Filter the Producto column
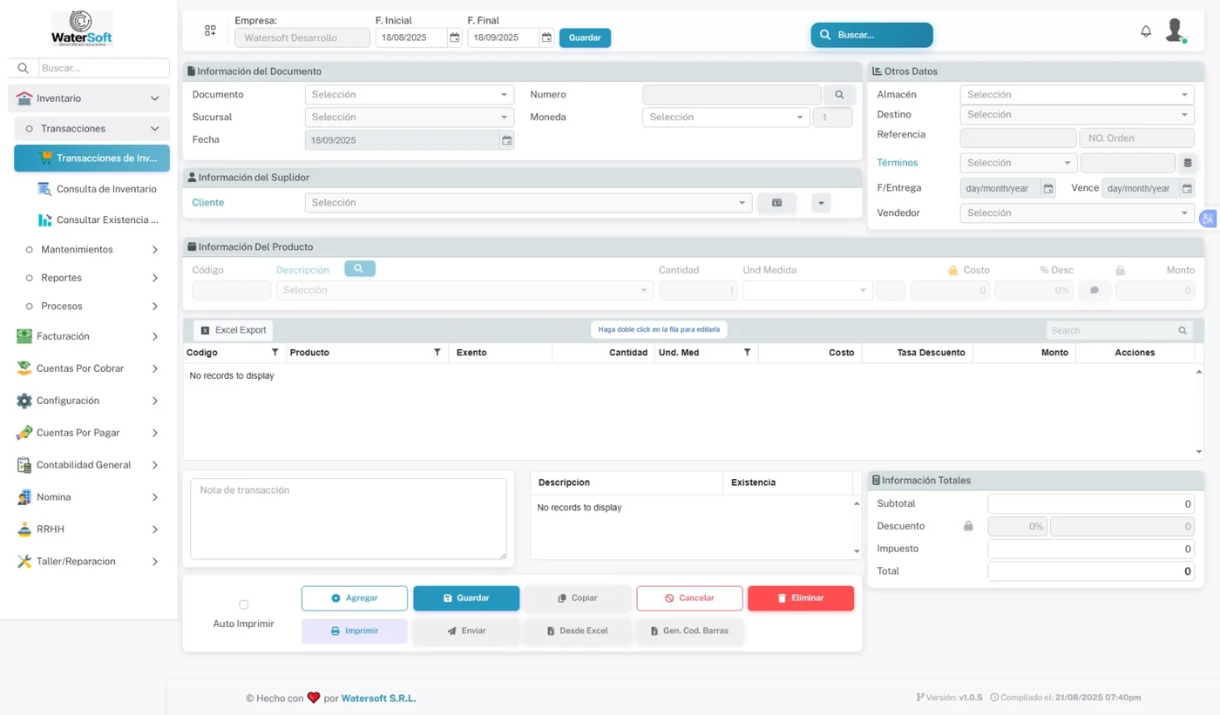This screenshot has width=1220, height=715. 437,353
